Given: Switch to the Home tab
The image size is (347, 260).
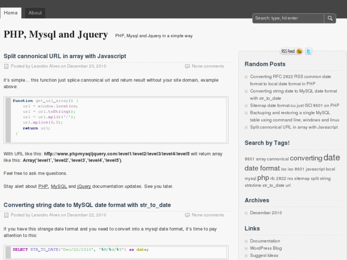Looking at the screenshot, I should (11, 13).
